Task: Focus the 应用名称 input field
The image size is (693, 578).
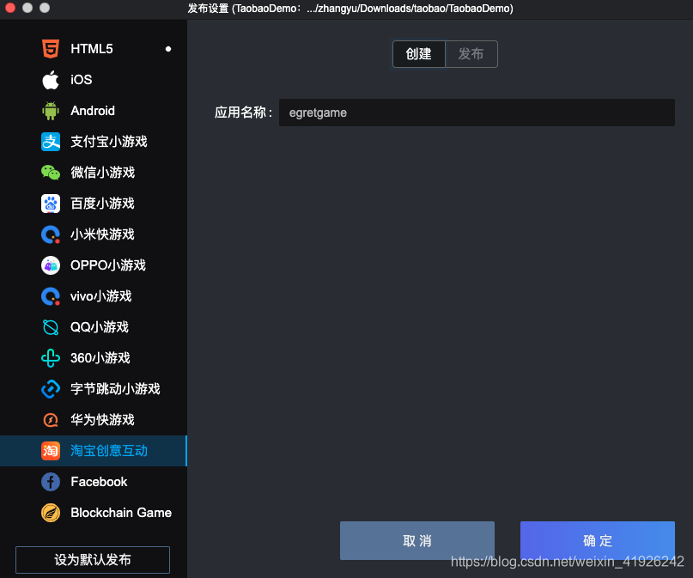Action: tap(477, 113)
